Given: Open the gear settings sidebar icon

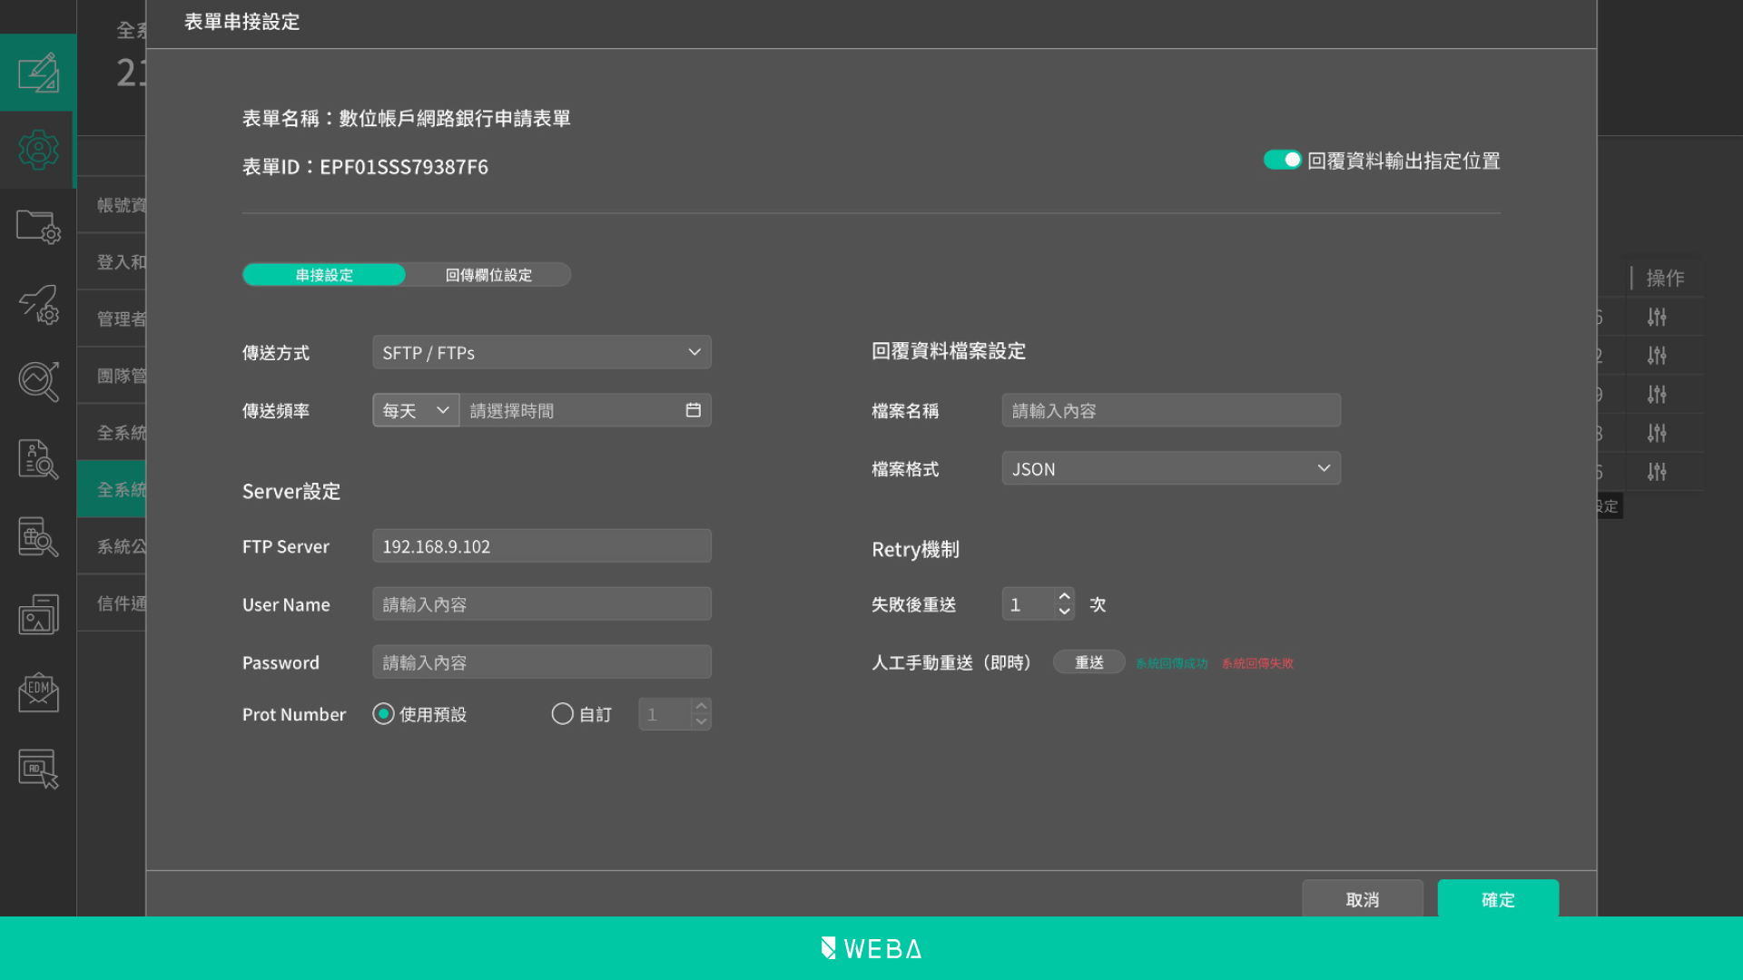Looking at the screenshot, I should 38,150.
